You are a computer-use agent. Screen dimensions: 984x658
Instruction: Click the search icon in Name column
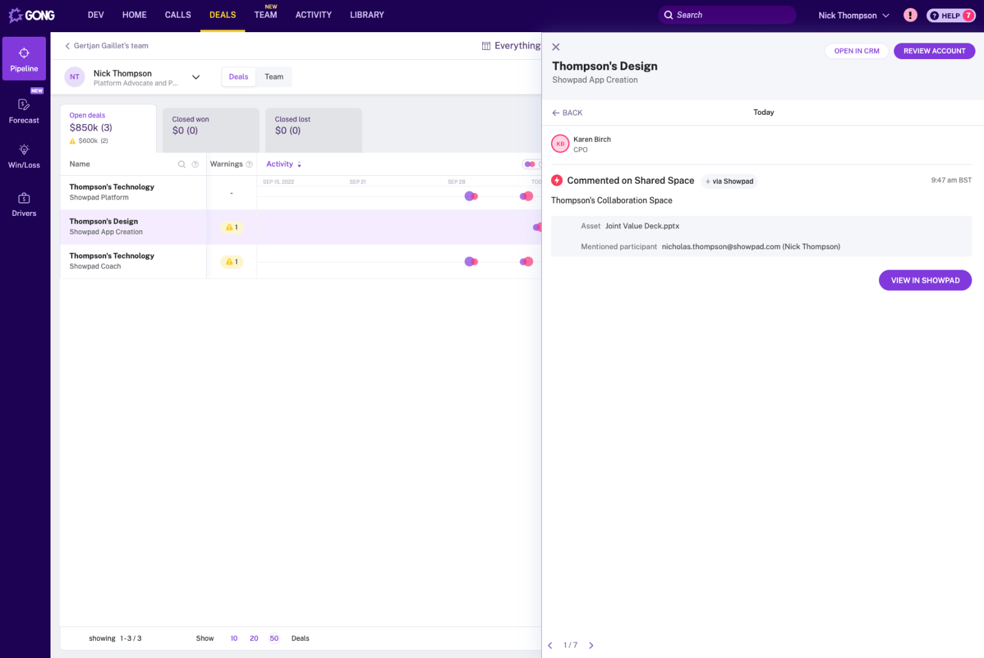point(182,165)
